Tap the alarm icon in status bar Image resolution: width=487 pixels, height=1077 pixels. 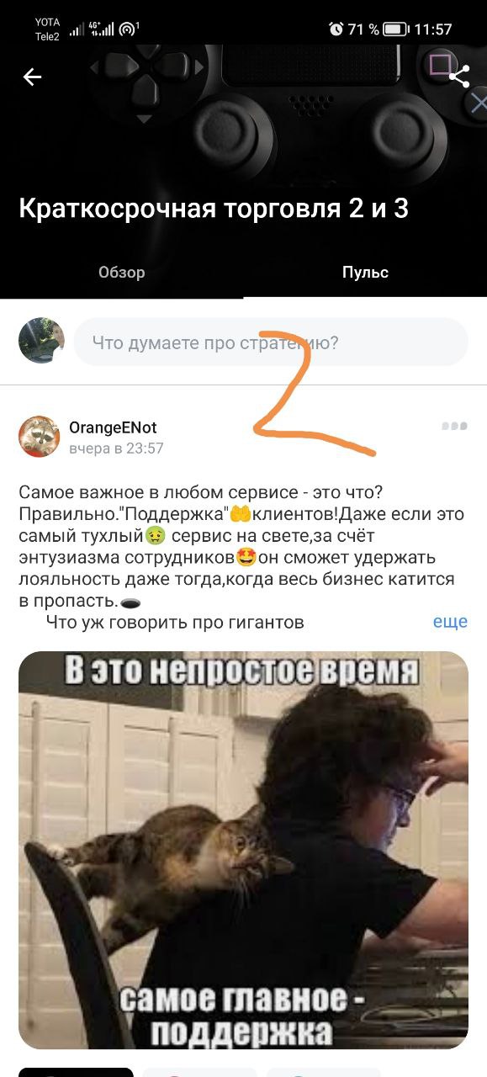click(336, 29)
